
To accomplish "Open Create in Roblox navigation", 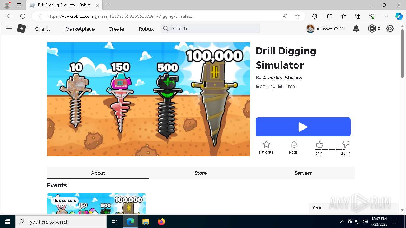I will click(116, 29).
